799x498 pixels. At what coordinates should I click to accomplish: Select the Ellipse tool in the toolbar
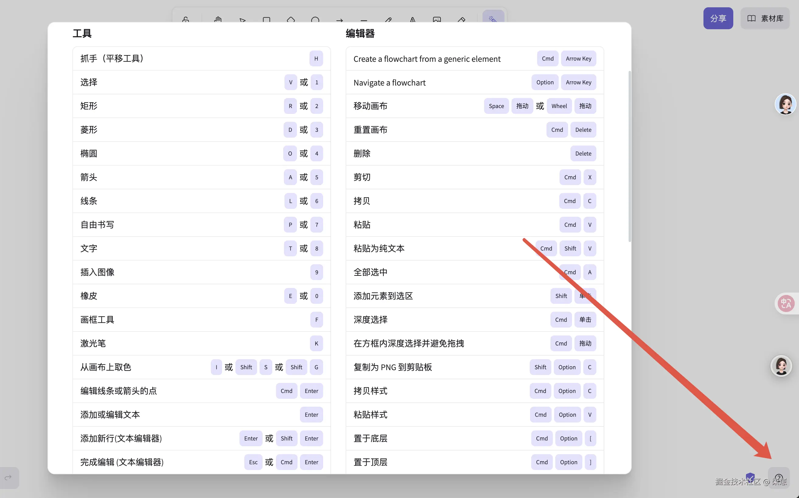pos(315,20)
